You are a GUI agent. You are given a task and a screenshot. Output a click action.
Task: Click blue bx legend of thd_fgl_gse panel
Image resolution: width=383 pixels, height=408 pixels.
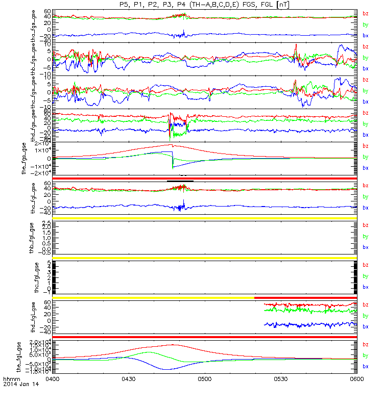point(366,327)
